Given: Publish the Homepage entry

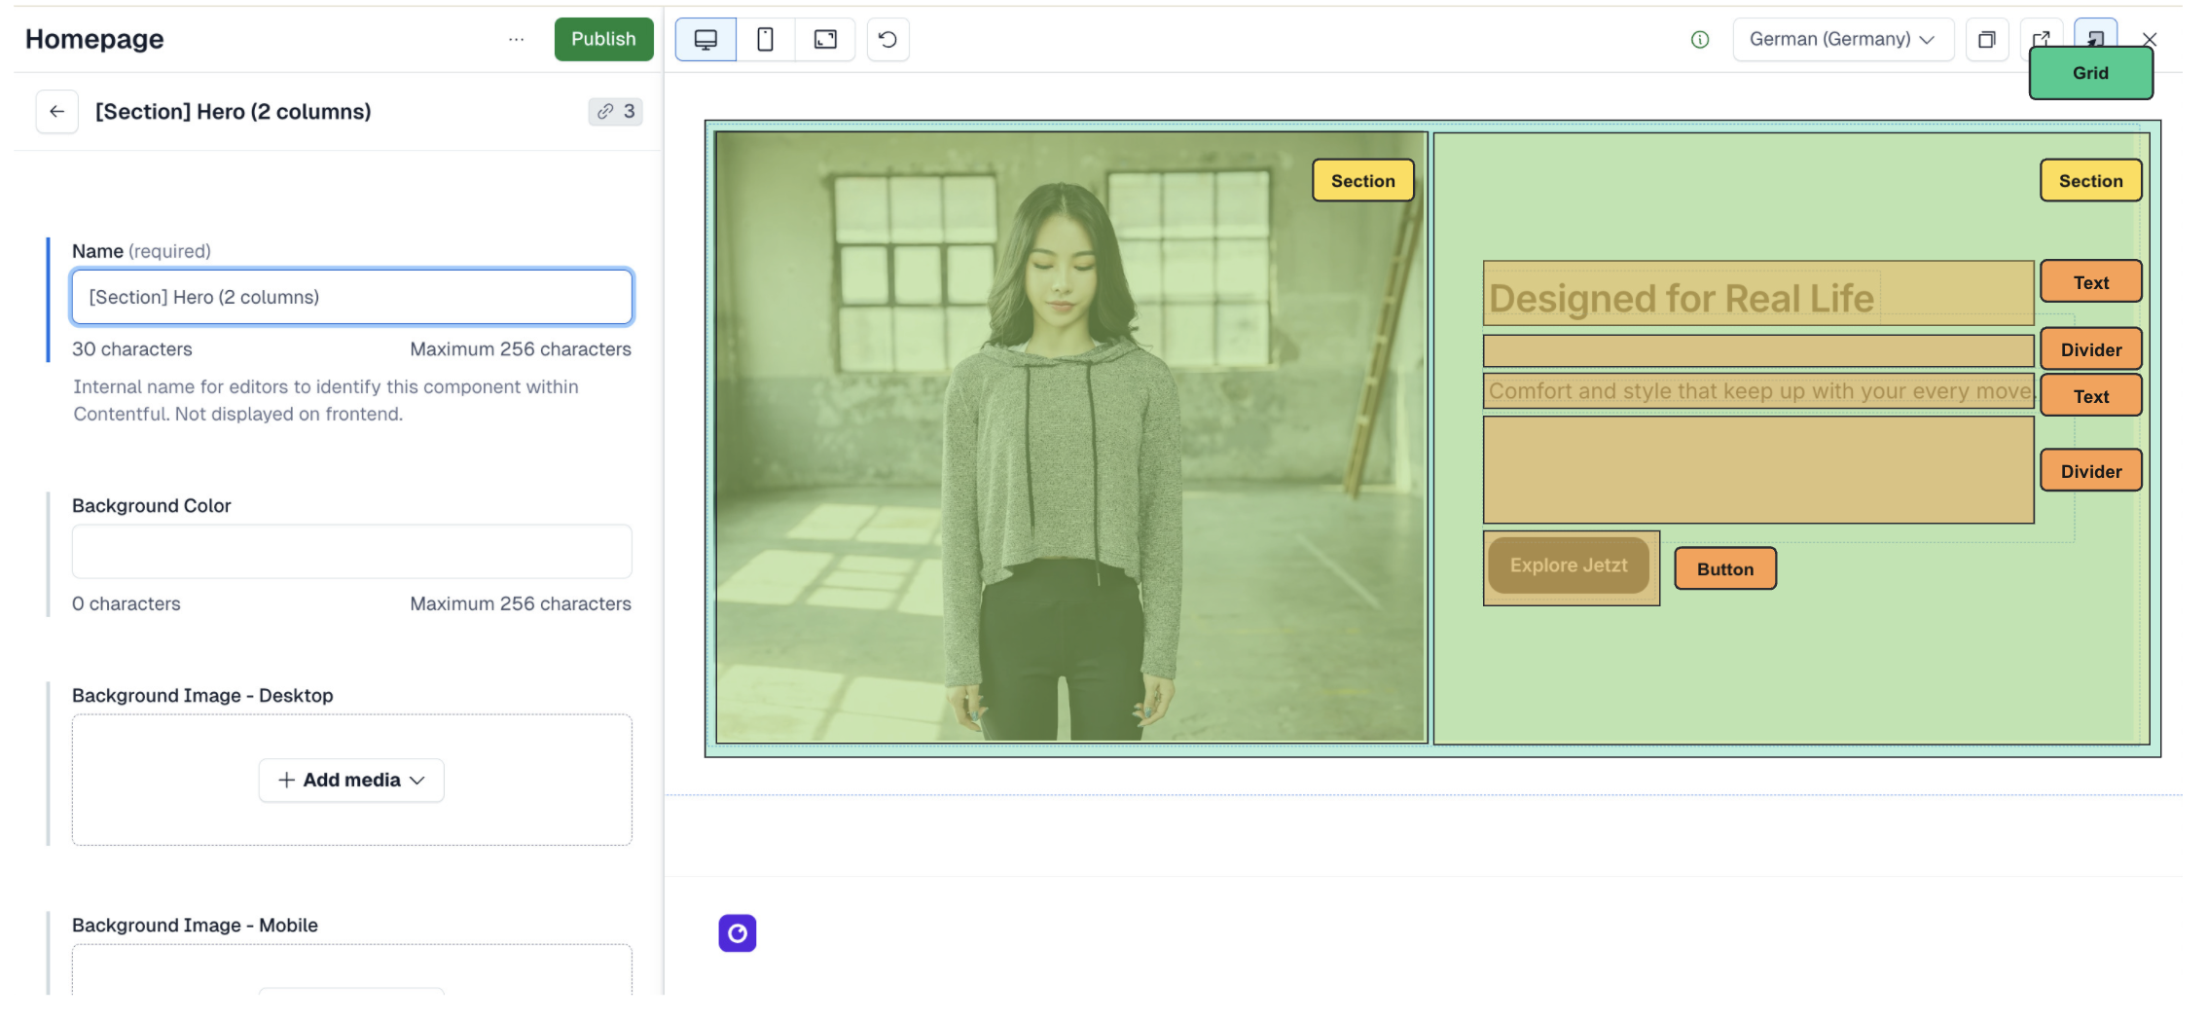Looking at the screenshot, I should click(x=603, y=39).
